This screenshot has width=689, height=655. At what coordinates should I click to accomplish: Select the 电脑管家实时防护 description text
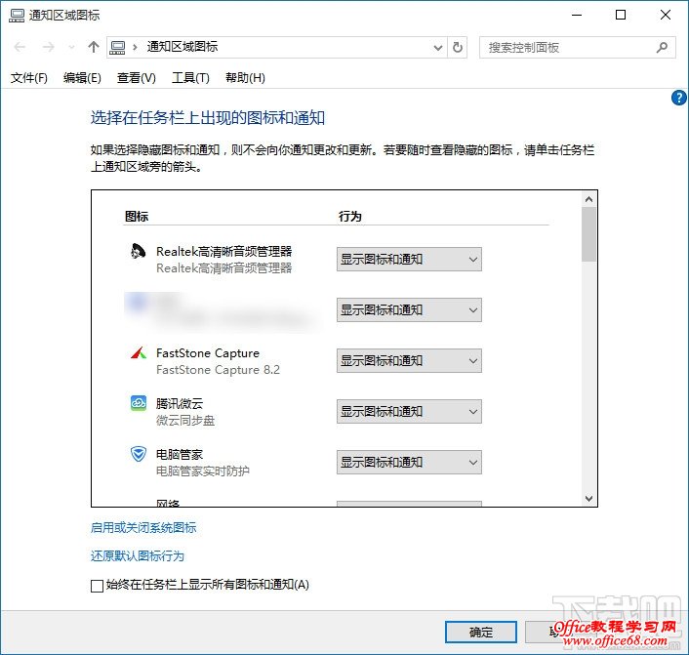[203, 471]
